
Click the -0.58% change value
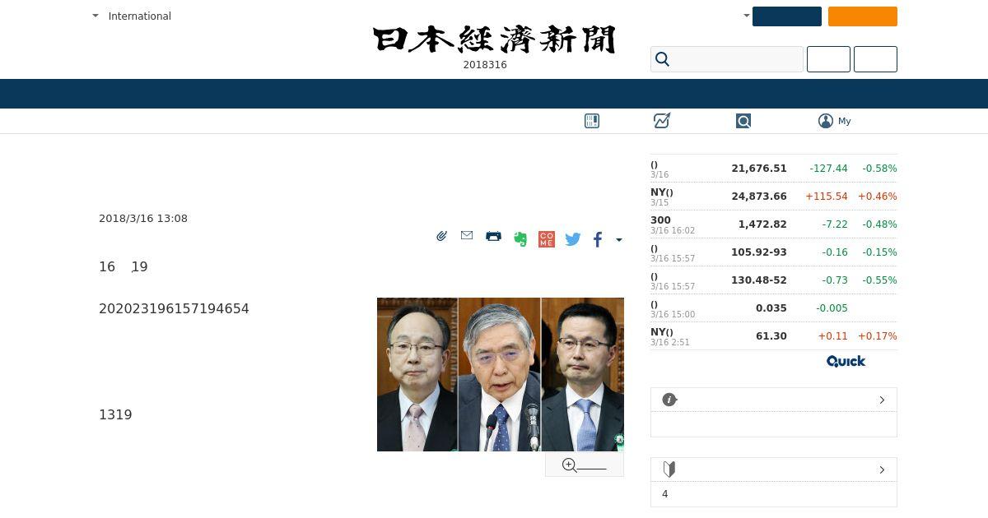(879, 169)
